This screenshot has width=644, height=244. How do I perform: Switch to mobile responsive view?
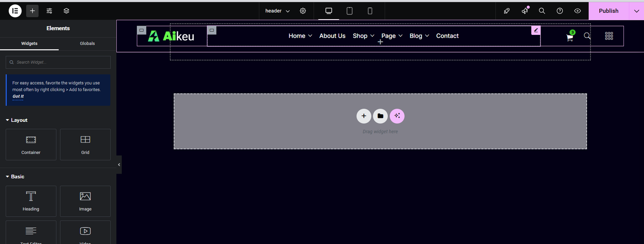click(x=370, y=11)
